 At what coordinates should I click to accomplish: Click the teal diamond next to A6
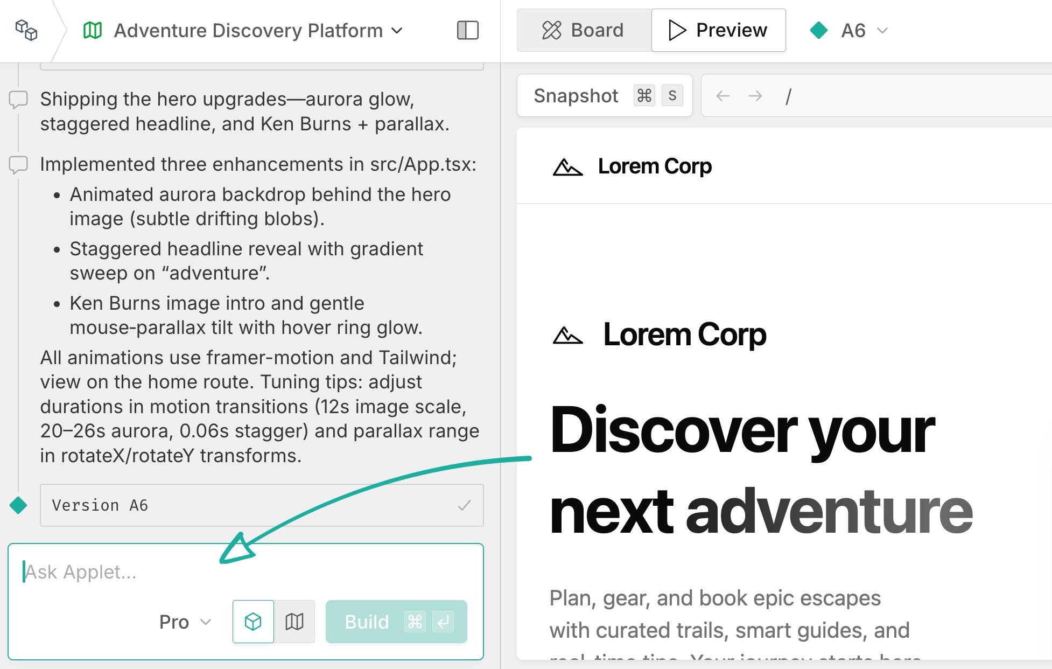pyautogui.click(x=818, y=30)
